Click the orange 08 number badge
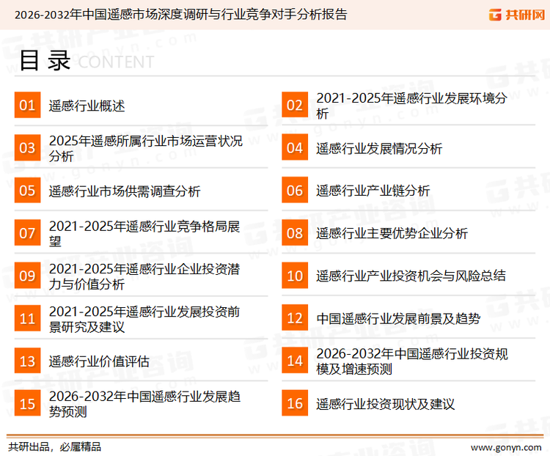 pyautogui.click(x=295, y=233)
